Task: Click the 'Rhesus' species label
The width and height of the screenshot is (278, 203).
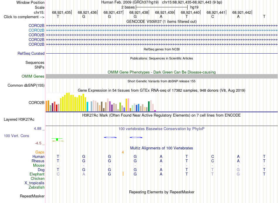Action: pyautogui.click(x=38, y=161)
